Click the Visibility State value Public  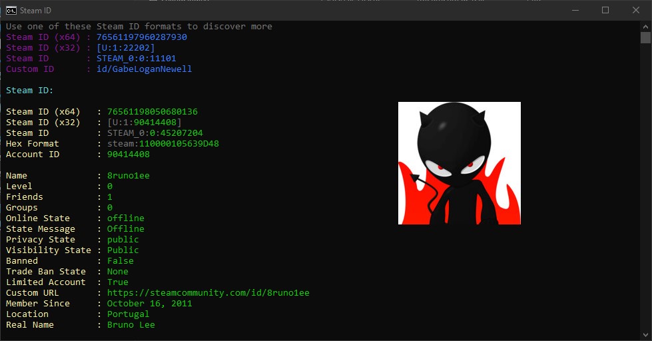click(x=123, y=250)
